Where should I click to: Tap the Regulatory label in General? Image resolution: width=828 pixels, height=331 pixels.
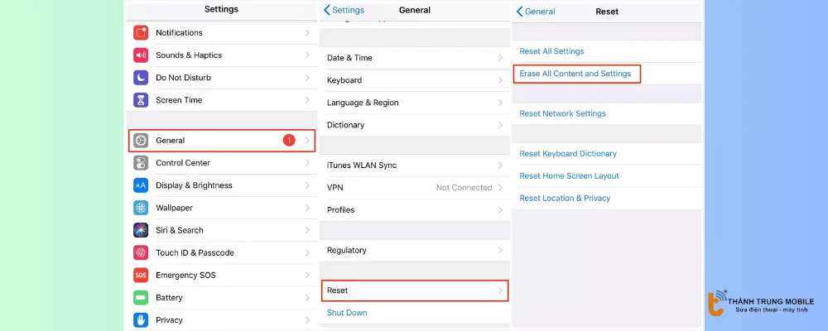click(x=346, y=250)
